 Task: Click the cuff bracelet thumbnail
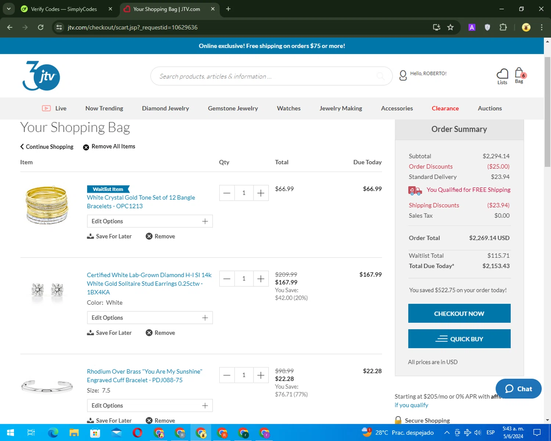[47, 386]
